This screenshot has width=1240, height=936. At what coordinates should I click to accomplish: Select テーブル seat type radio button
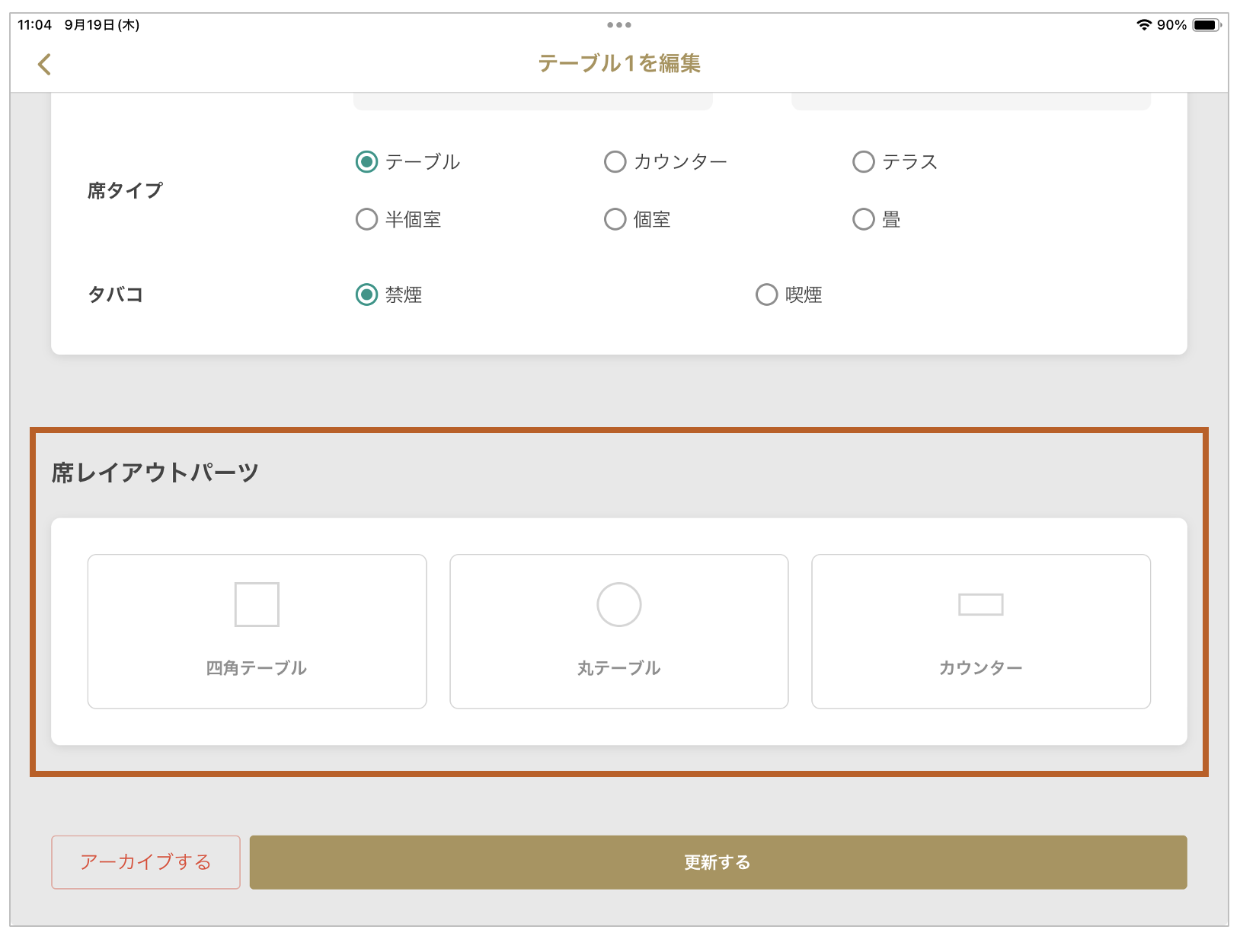[x=367, y=162]
